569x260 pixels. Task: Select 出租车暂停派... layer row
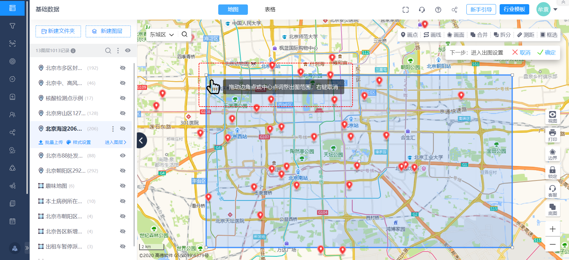click(81, 247)
